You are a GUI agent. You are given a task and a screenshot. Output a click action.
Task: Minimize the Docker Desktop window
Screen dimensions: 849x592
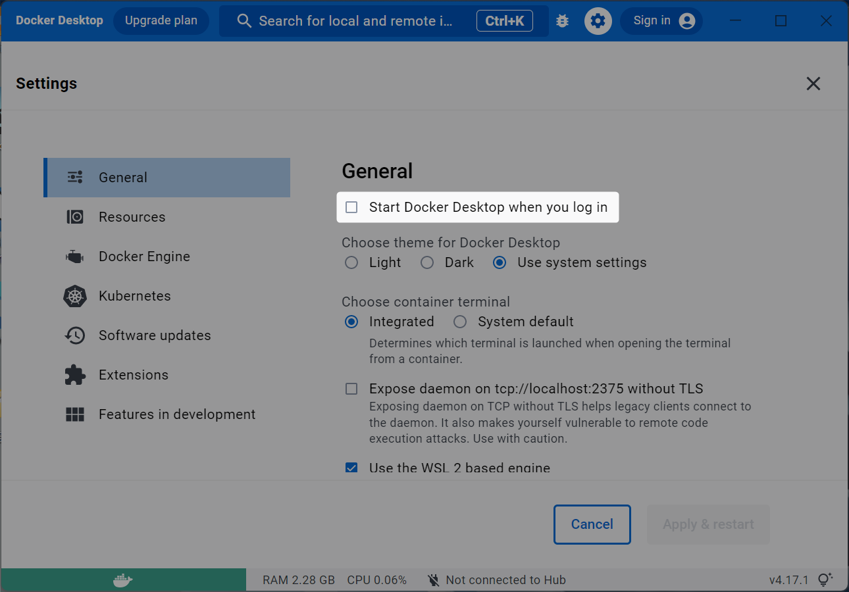[x=736, y=21]
